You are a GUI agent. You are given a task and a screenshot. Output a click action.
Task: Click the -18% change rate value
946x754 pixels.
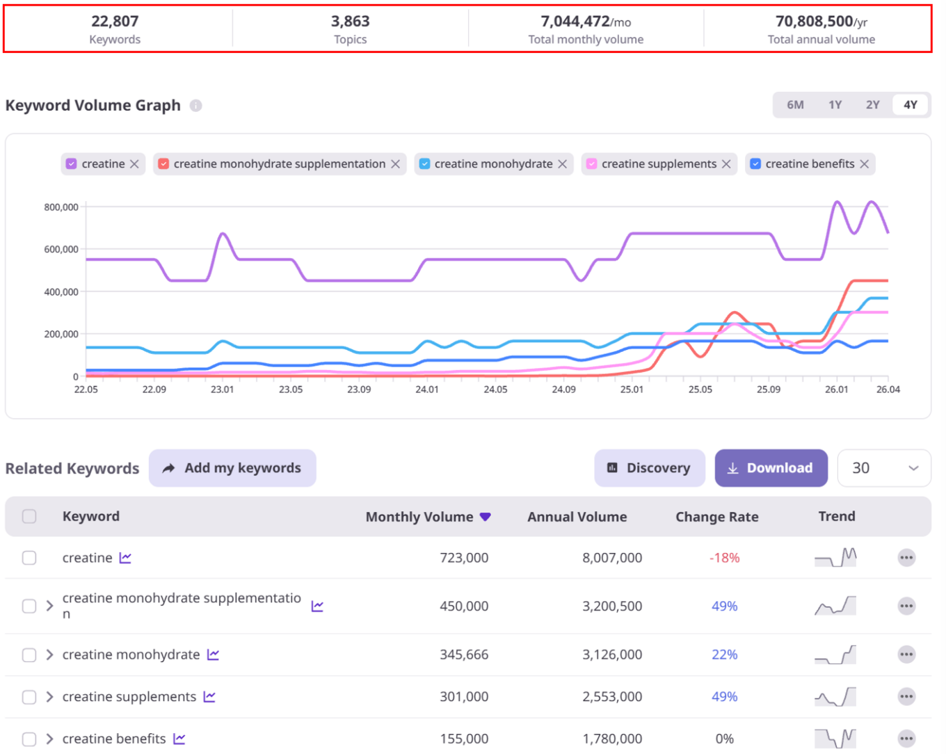tap(724, 558)
